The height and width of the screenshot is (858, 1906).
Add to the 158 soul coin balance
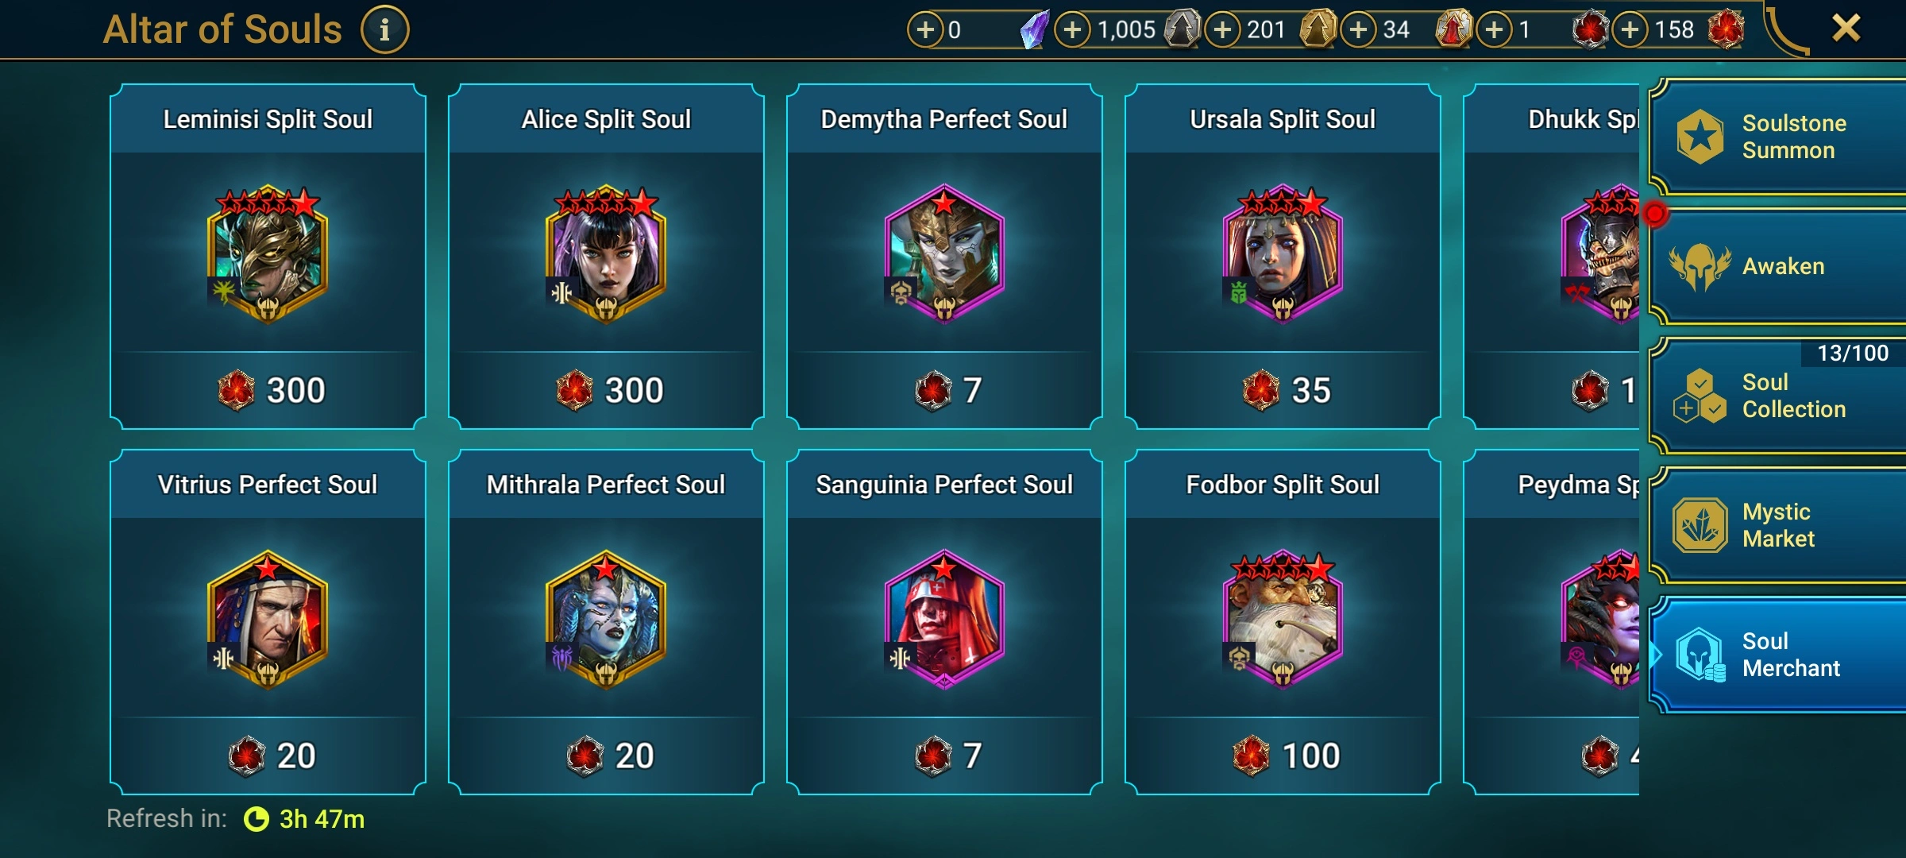coord(1630,30)
